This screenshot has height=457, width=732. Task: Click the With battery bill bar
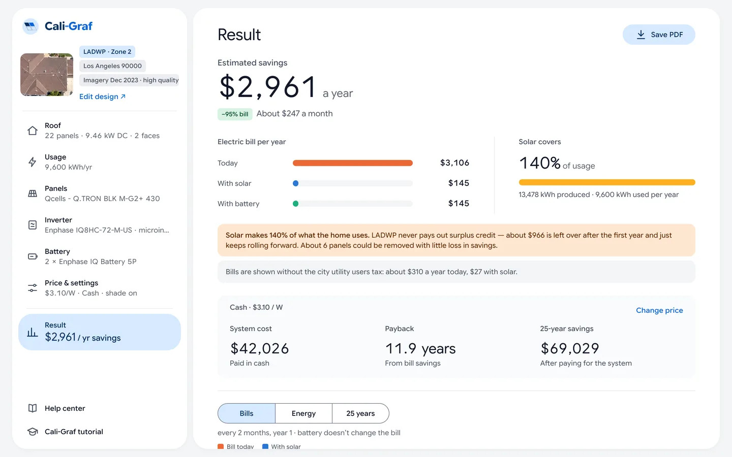click(353, 204)
